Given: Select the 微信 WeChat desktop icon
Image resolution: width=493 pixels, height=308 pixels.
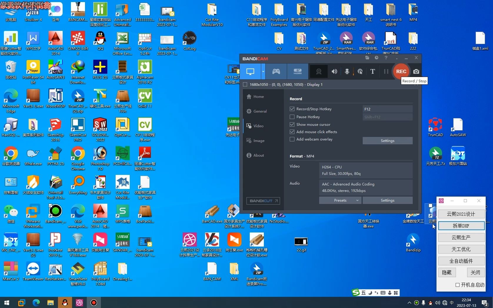Looking at the screenshot, I should click(11, 214).
